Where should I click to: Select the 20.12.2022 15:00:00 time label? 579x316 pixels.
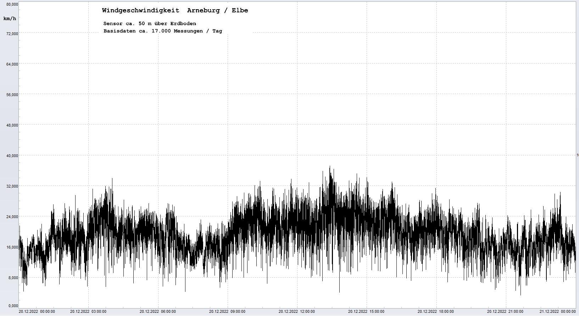pyautogui.click(x=366, y=312)
